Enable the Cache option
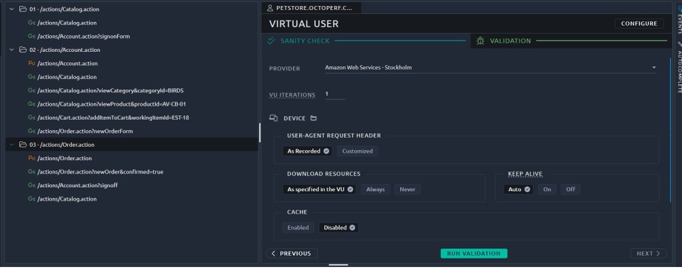This screenshot has height=269, width=682. pos(298,227)
